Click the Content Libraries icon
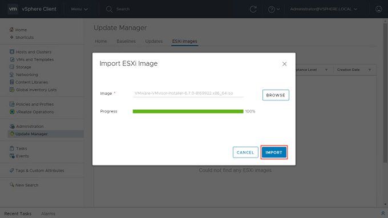This screenshot has height=218, width=388. [11, 82]
